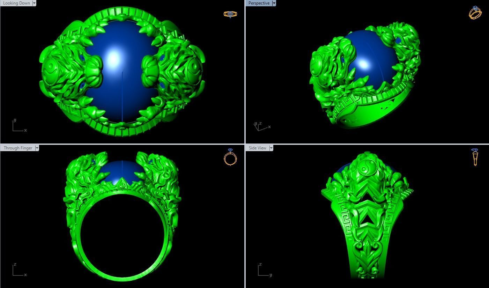
Task: Click the top-down ring orientation icon
Action: click(x=230, y=14)
